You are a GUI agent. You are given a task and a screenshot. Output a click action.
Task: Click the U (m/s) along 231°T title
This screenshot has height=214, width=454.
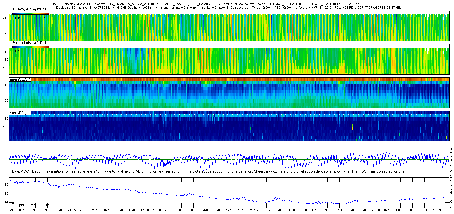30,9
